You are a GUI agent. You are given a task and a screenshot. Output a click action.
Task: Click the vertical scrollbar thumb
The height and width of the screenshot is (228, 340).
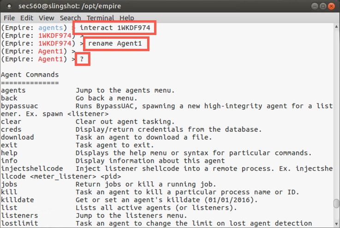coord(336,204)
